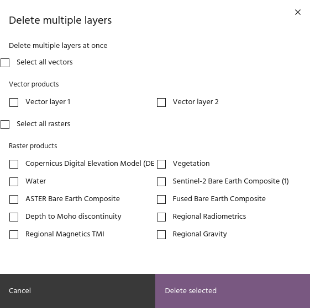Enable the Select all rasters checkbox
Viewport: 310px width, 308px height.
tap(5, 125)
